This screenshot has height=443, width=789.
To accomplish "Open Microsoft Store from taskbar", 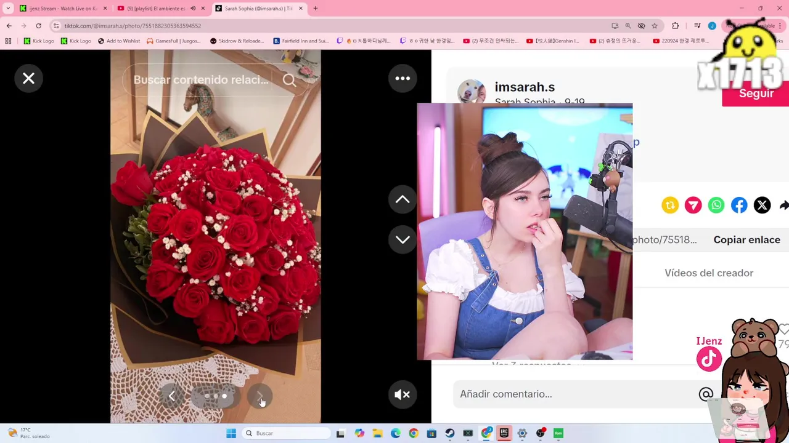I will coord(431,433).
